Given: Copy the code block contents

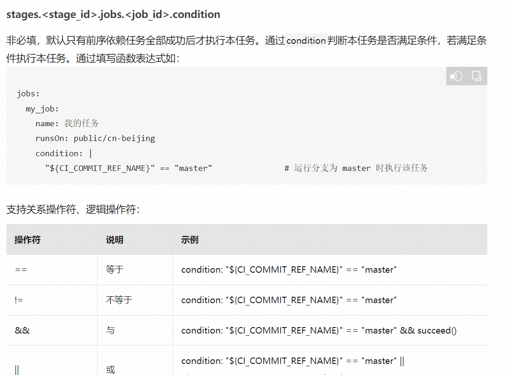Looking at the screenshot, I should click(x=477, y=76).
